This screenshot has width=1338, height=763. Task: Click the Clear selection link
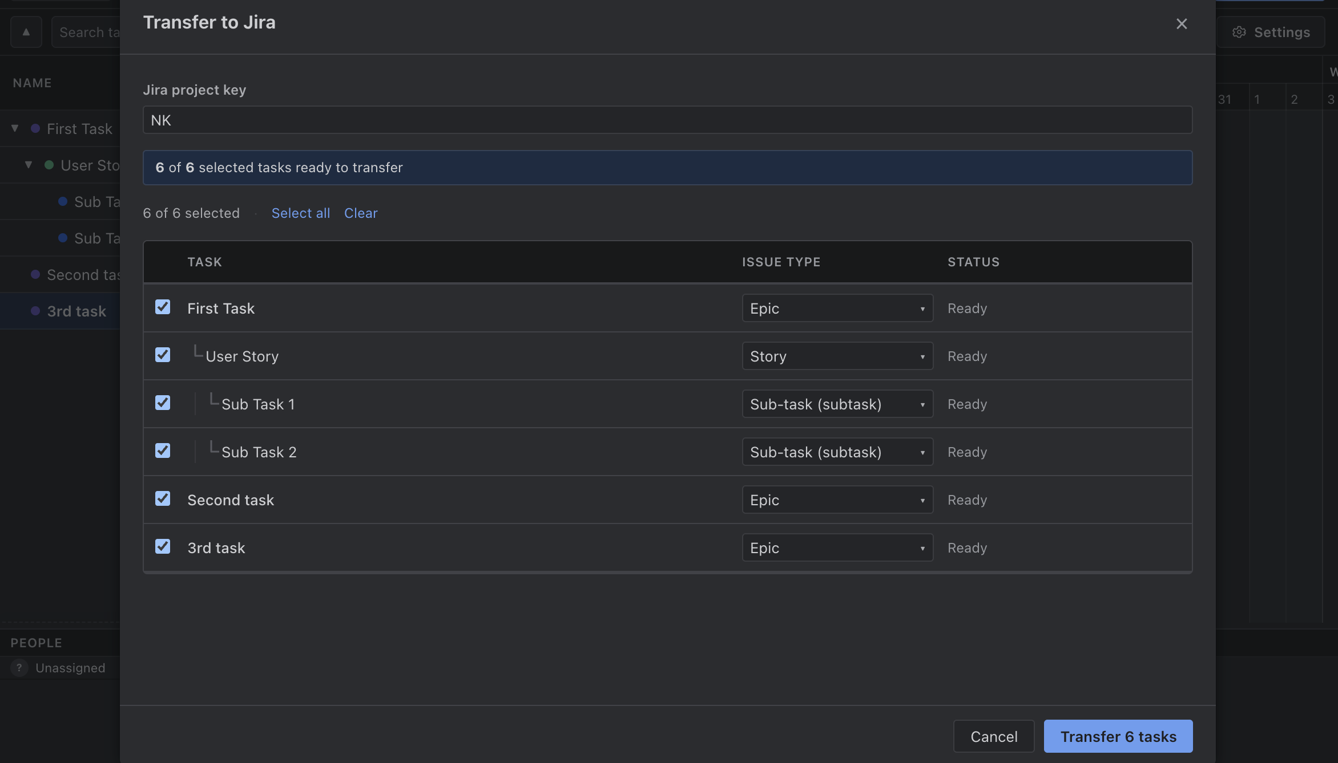coord(361,213)
